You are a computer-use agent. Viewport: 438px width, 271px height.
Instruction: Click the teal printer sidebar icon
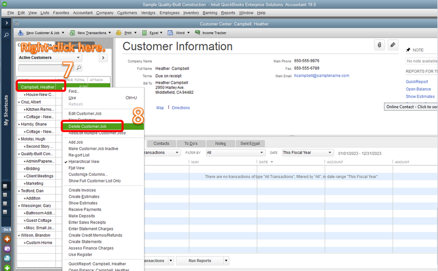pos(7,258)
